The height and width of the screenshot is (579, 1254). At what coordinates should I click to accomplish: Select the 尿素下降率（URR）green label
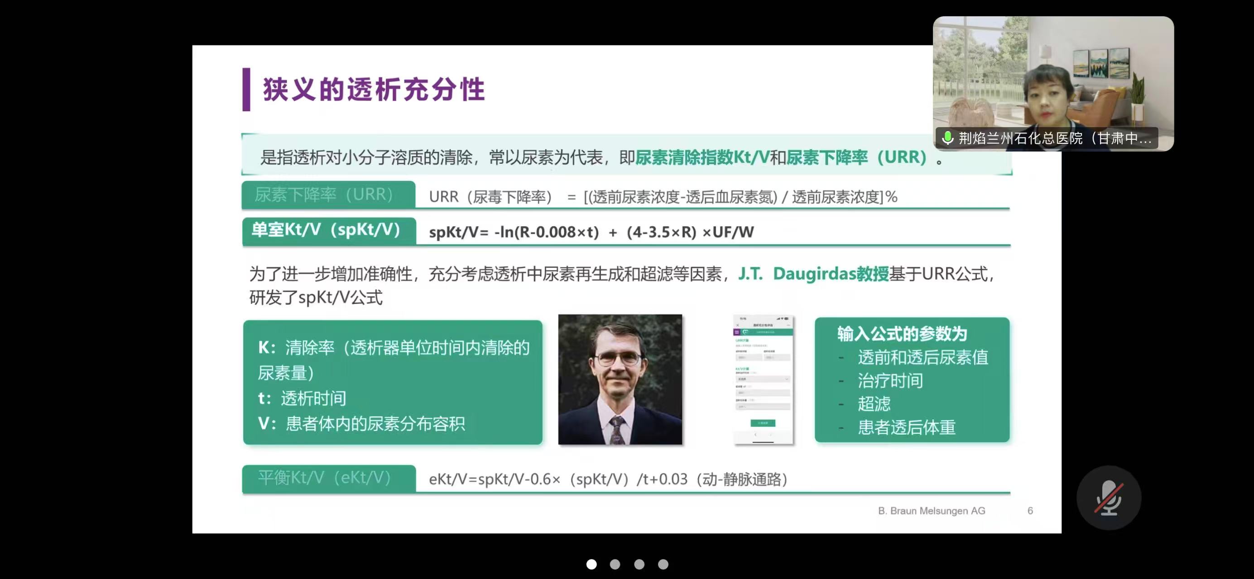(x=329, y=195)
